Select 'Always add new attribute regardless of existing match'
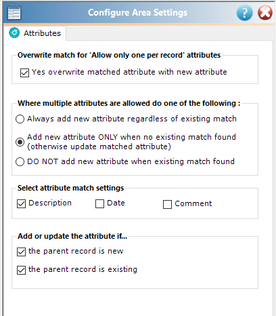This screenshot has width=276, height=316. tap(20, 119)
